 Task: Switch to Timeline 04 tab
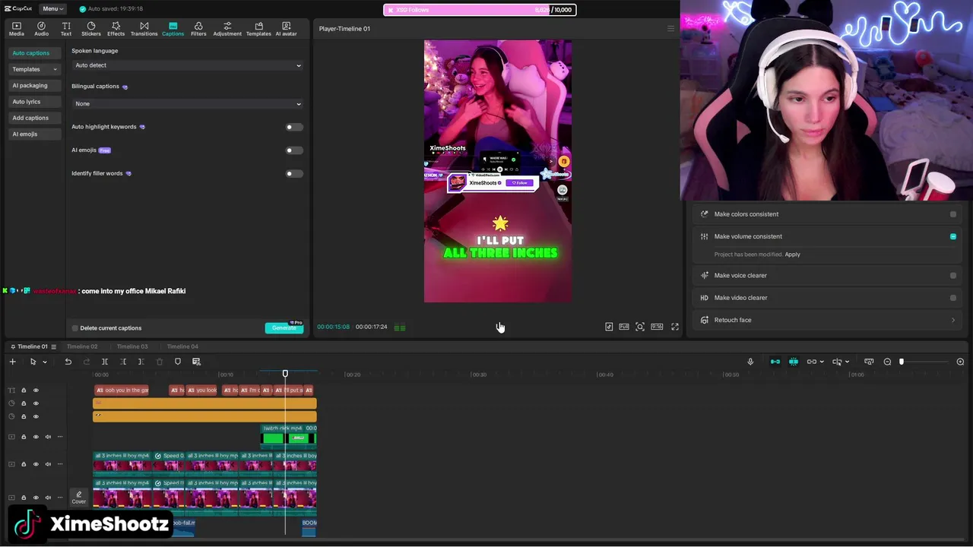pos(182,346)
